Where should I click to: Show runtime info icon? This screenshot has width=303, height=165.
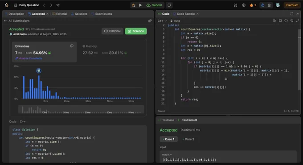point(72,46)
